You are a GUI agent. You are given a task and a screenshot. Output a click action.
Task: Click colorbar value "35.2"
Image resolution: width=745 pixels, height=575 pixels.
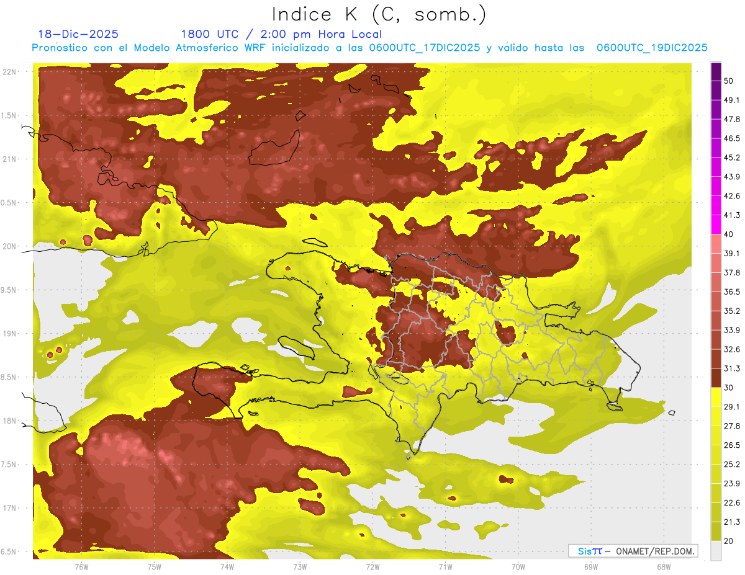[732, 311]
